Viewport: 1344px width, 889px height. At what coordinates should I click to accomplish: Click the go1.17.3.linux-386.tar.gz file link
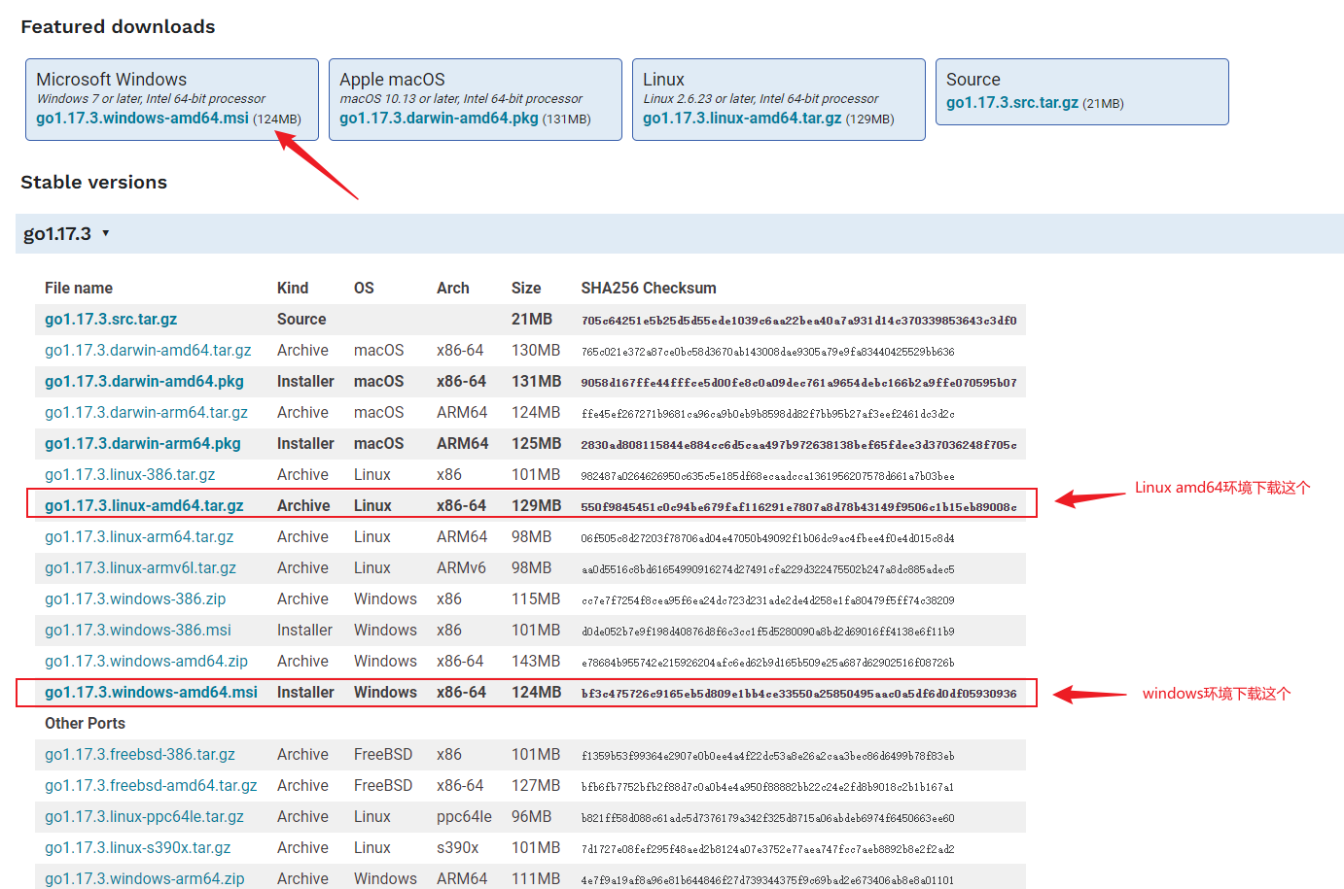[129, 475]
